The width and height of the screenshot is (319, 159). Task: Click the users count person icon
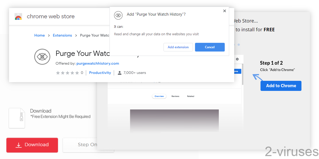coord(119,73)
